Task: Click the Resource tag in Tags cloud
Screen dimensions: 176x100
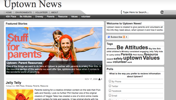Action: [151, 55]
